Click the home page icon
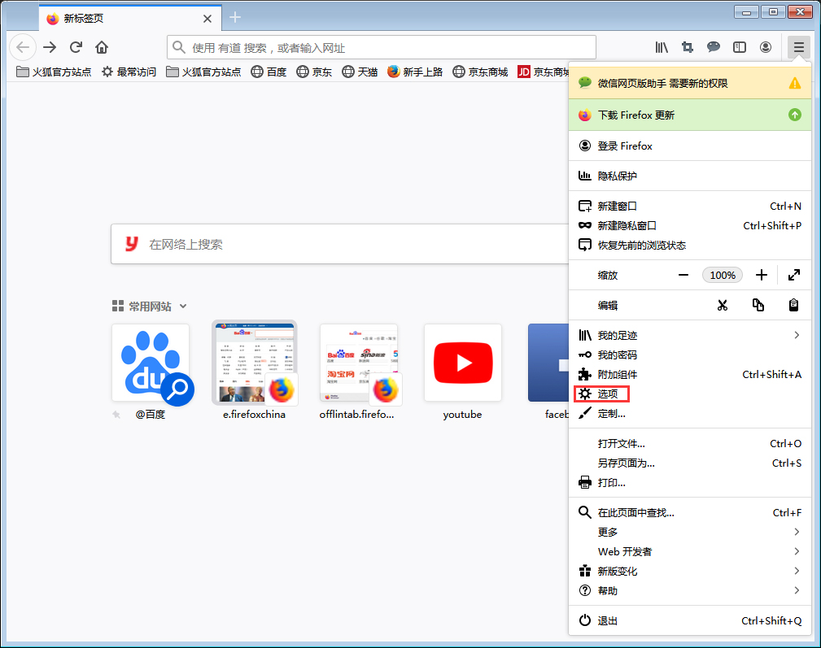Image resolution: width=821 pixels, height=648 pixels. pos(102,47)
